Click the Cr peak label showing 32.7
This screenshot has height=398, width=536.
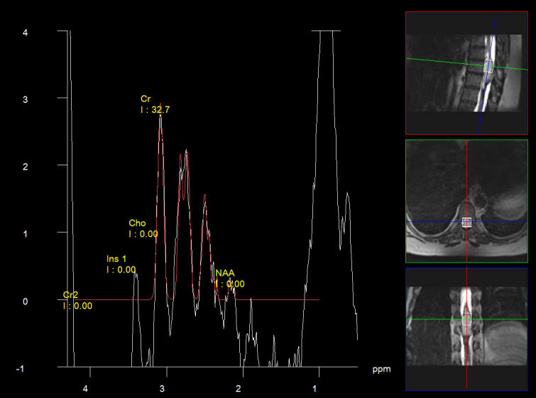pyautogui.click(x=155, y=104)
